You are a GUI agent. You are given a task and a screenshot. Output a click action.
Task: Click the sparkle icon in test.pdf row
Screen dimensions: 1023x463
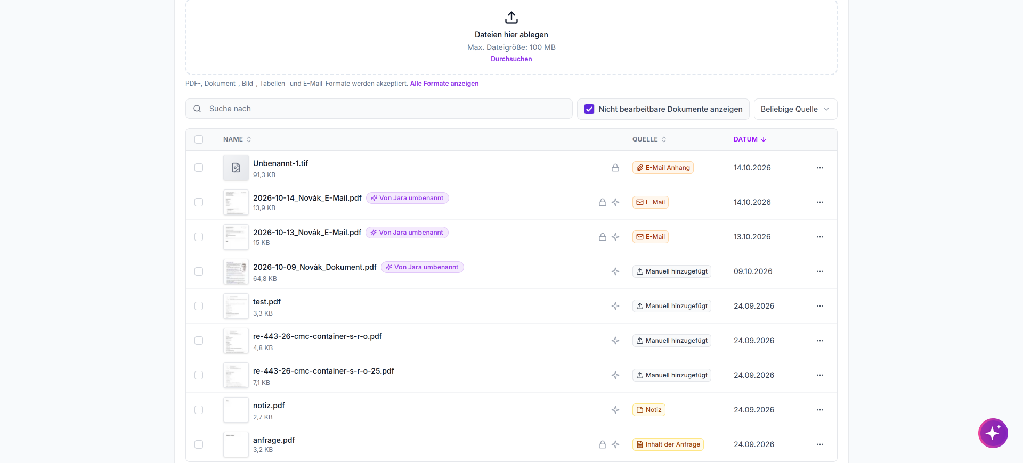pyautogui.click(x=615, y=306)
